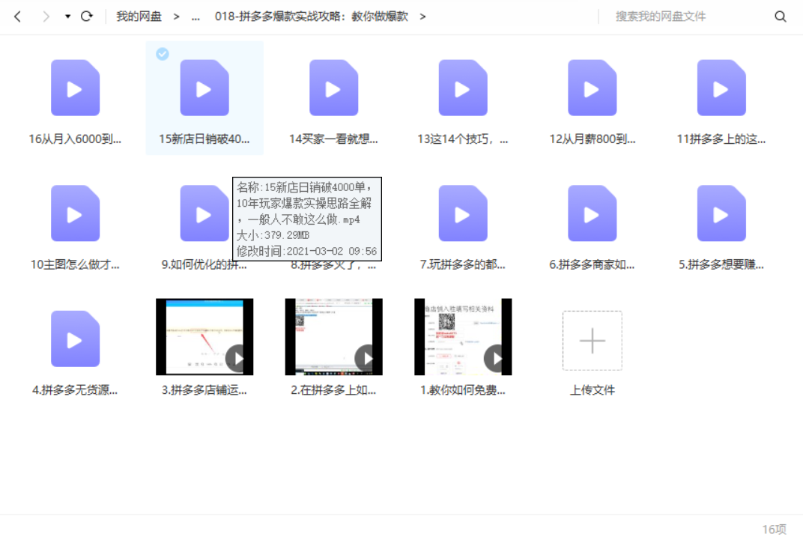Click the 上传文件 plus box
This screenshot has height=543, width=803.
coord(593,340)
